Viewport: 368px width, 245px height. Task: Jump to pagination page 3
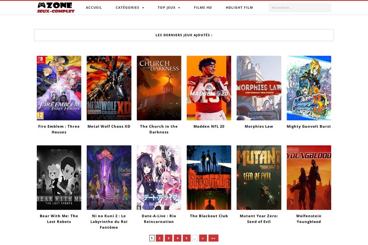click(x=168, y=238)
